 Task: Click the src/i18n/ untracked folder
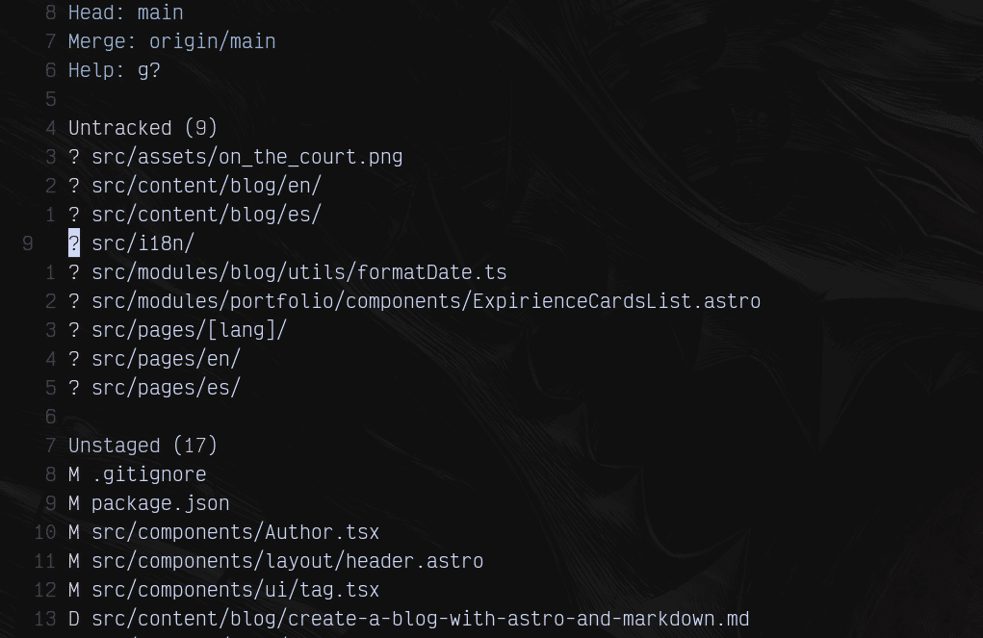coord(142,243)
